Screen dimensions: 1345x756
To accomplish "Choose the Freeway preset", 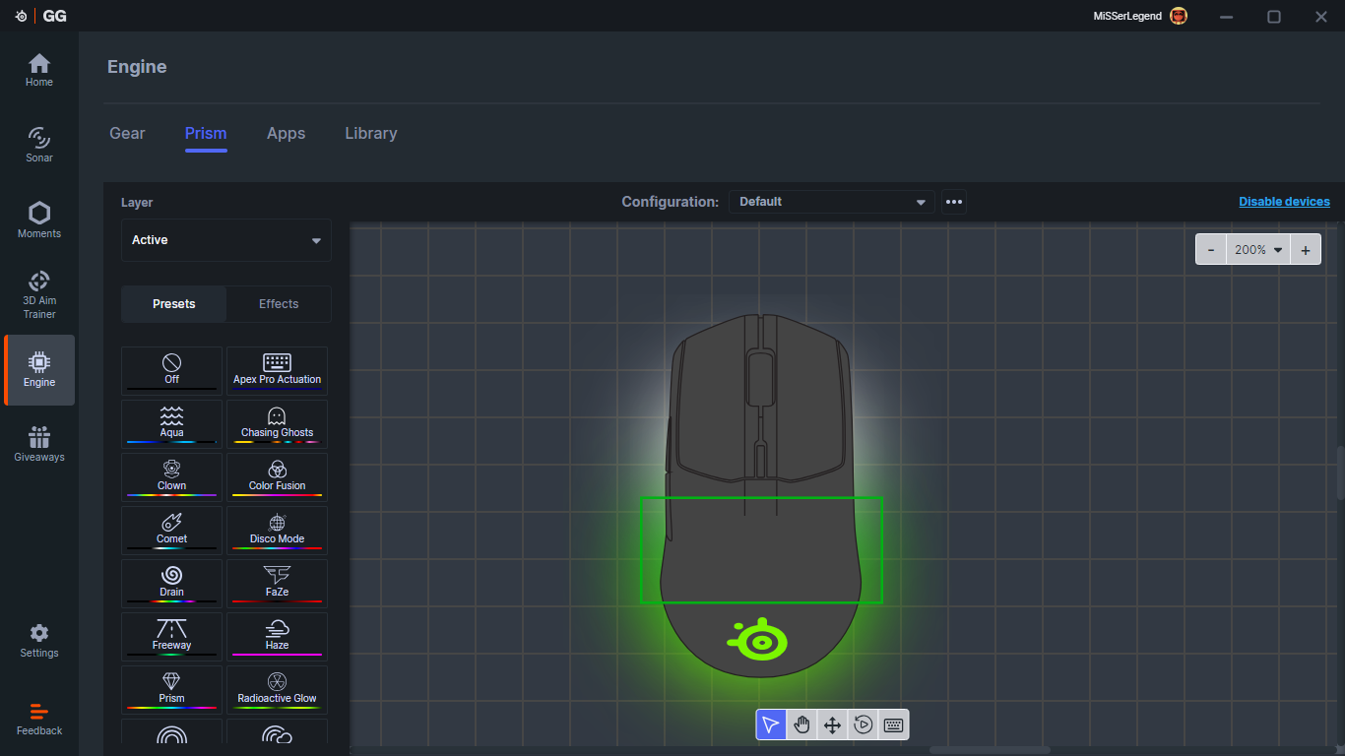I will [x=171, y=637].
